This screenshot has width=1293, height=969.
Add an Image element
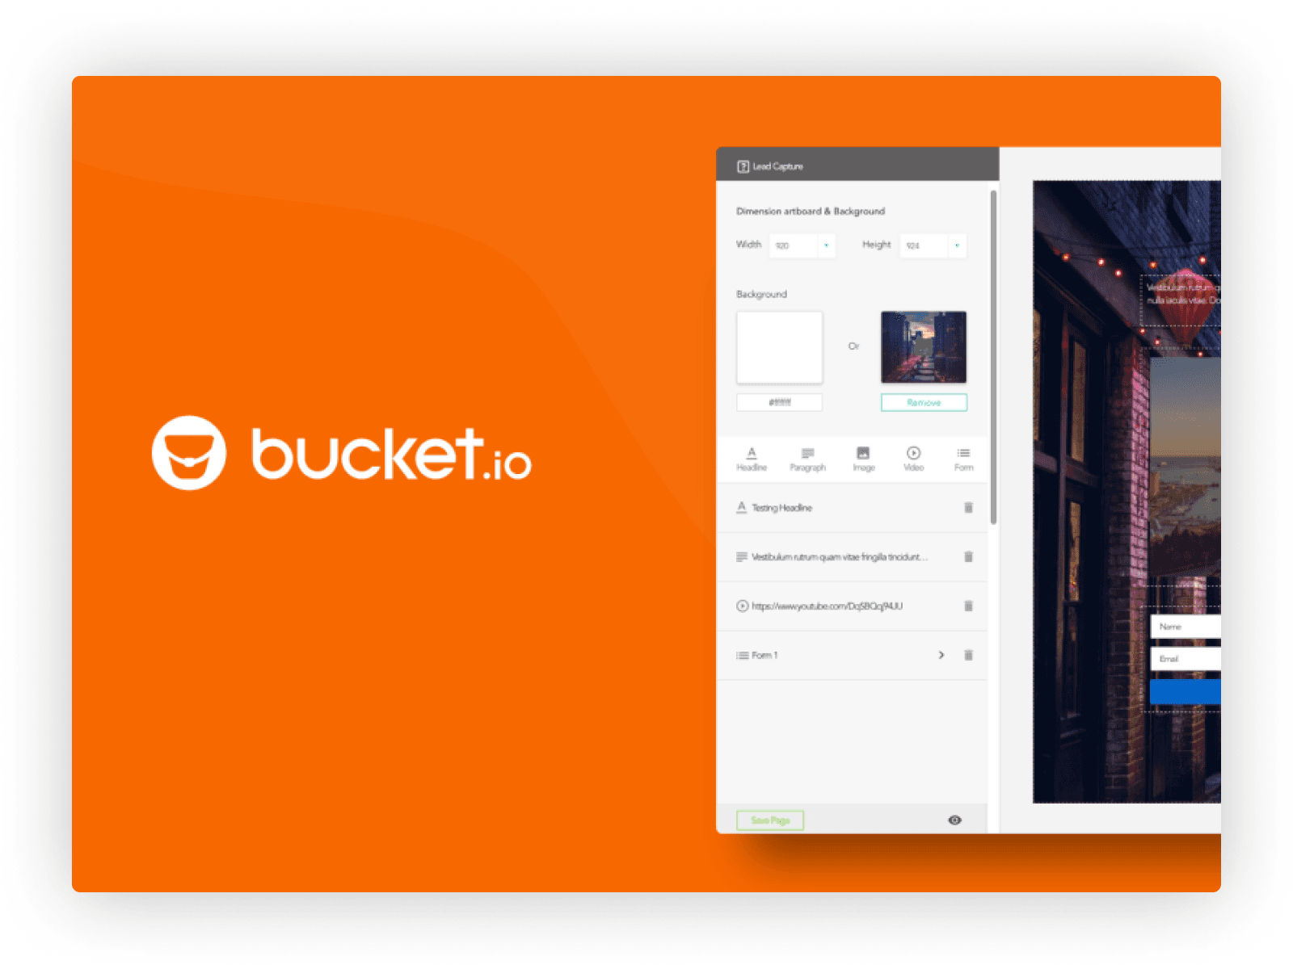(x=863, y=459)
